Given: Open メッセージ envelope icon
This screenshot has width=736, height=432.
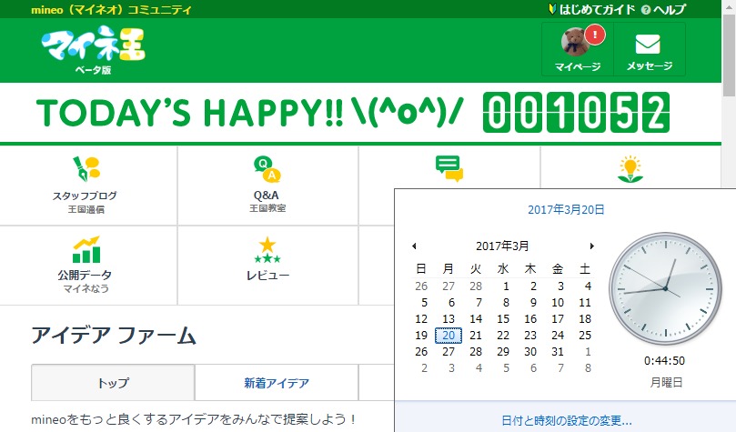Looking at the screenshot, I should pos(648,44).
